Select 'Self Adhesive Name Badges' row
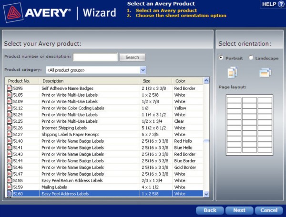The image size is (286, 217). click(105, 89)
